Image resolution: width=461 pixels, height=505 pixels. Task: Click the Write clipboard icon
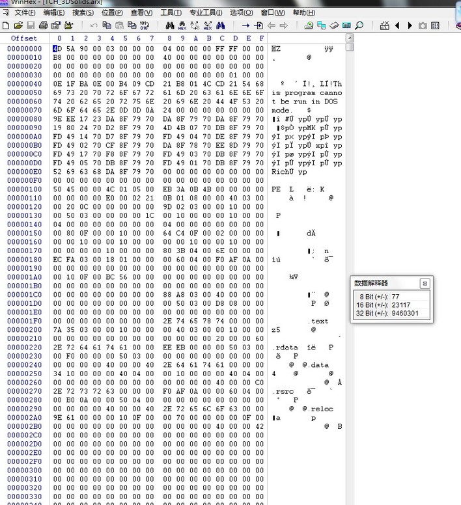(132, 25)
